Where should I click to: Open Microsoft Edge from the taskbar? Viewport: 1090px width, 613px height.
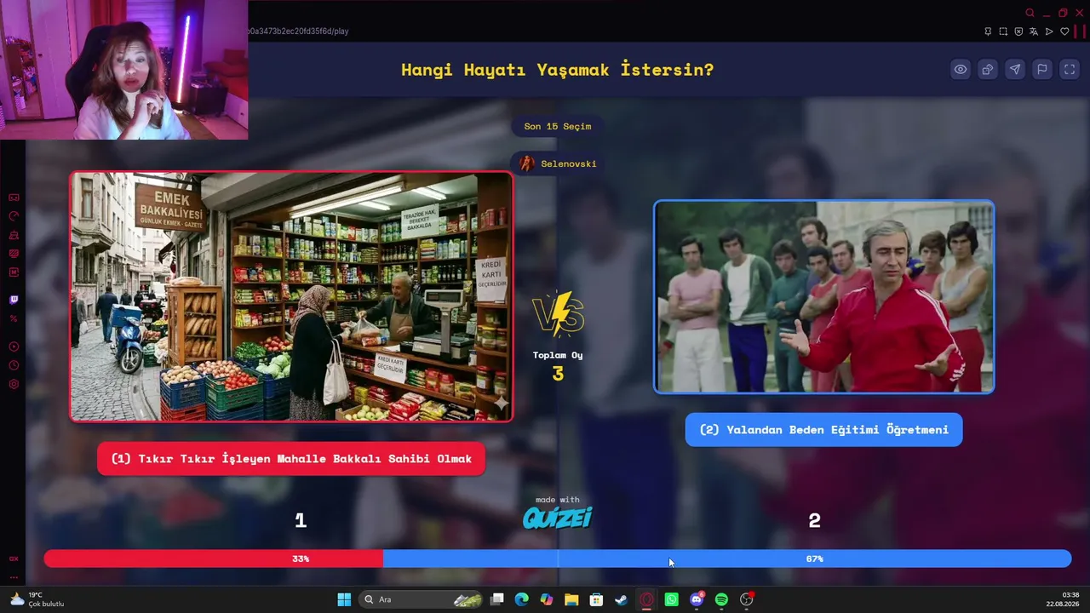(522, 599)
